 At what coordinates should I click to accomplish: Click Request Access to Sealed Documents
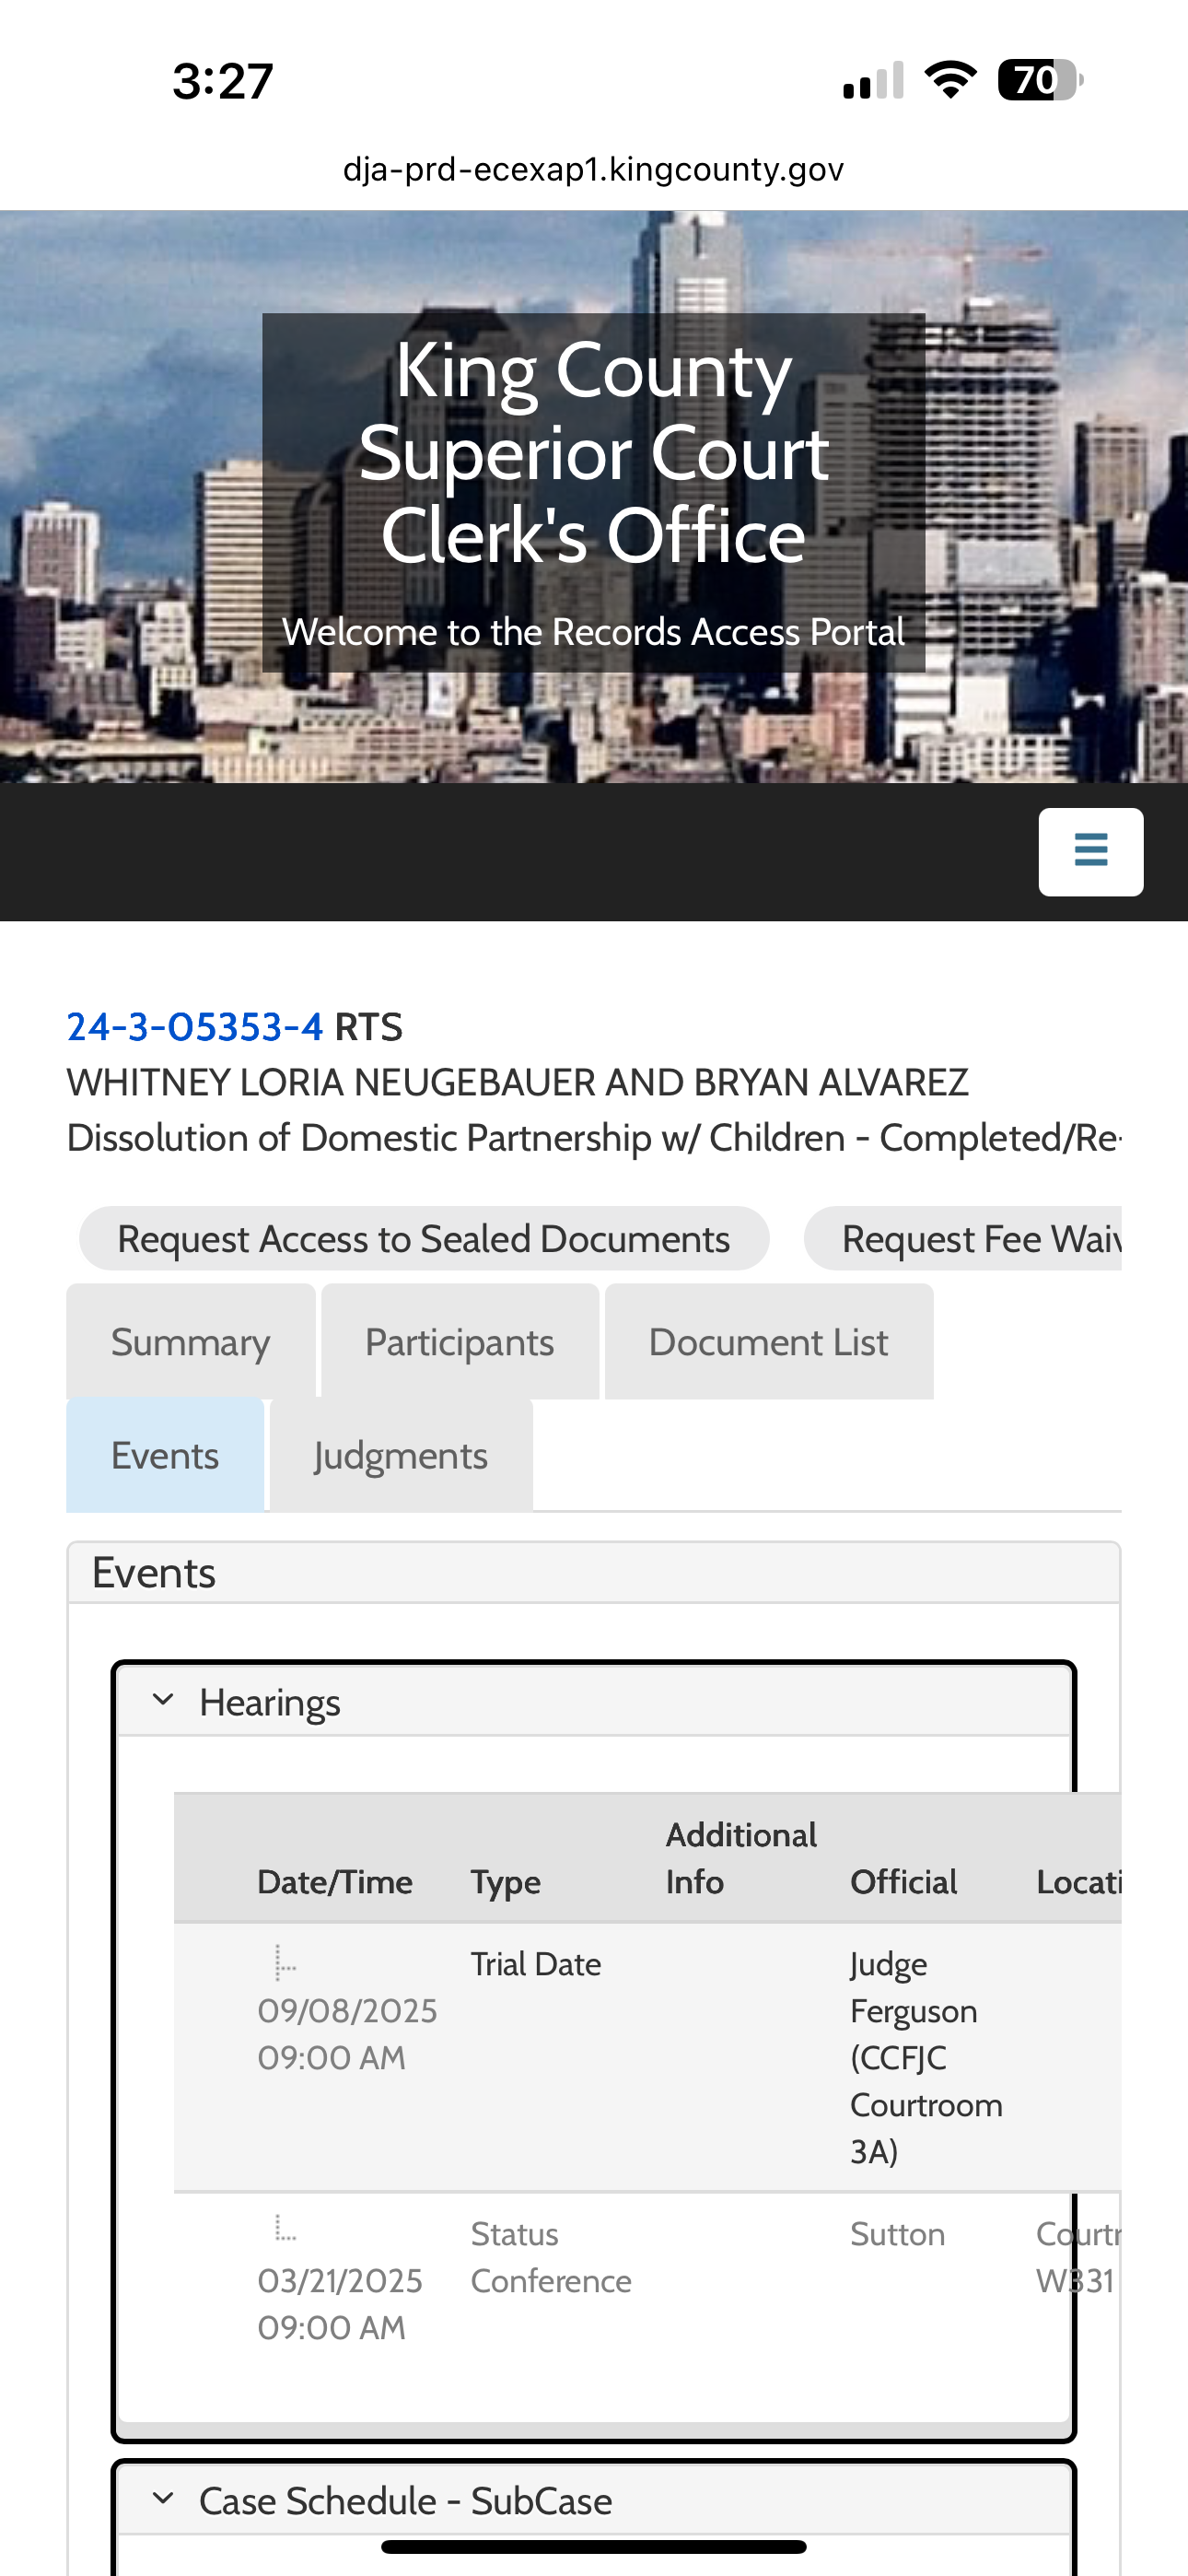tap(424, 1239)
